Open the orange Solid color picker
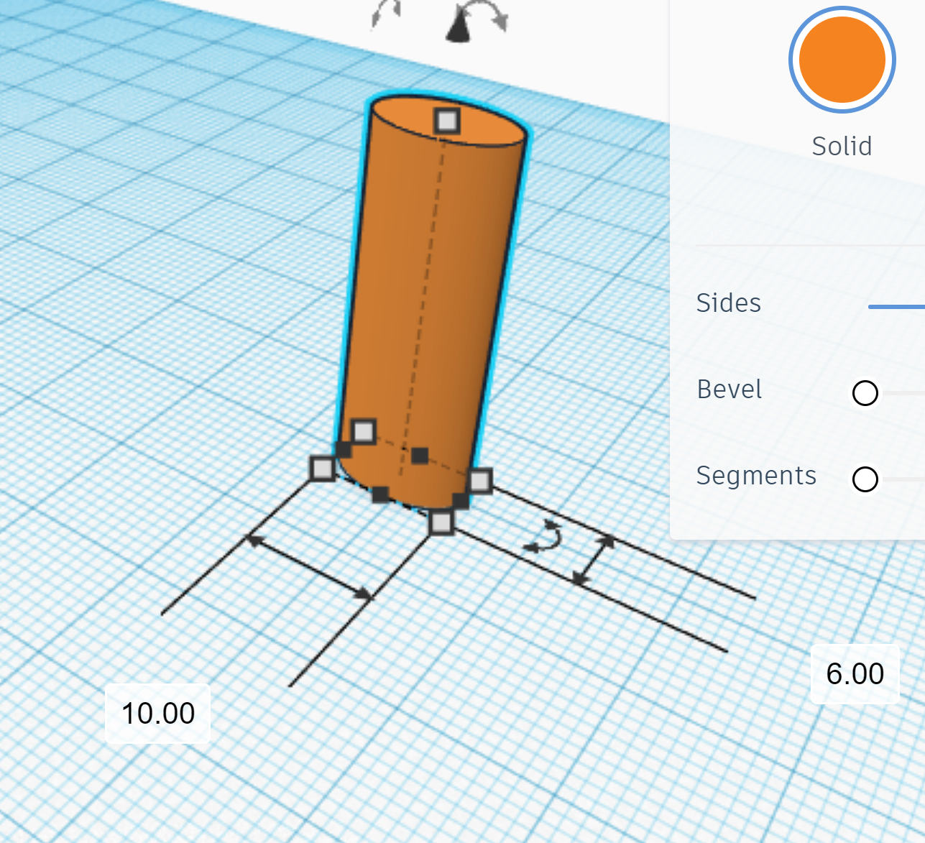The image size is (925, 843). click(842, 60)
